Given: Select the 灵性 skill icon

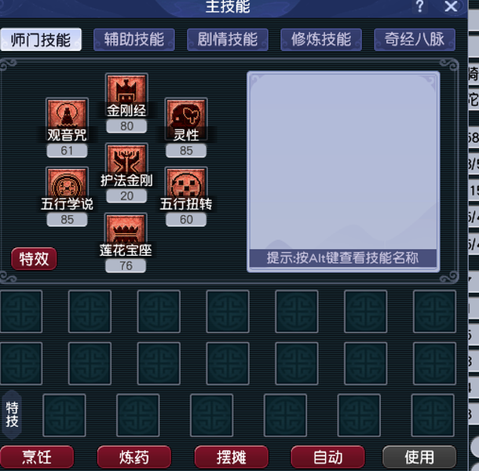Looking at the screenshot, I should click(x=186, y=119).
